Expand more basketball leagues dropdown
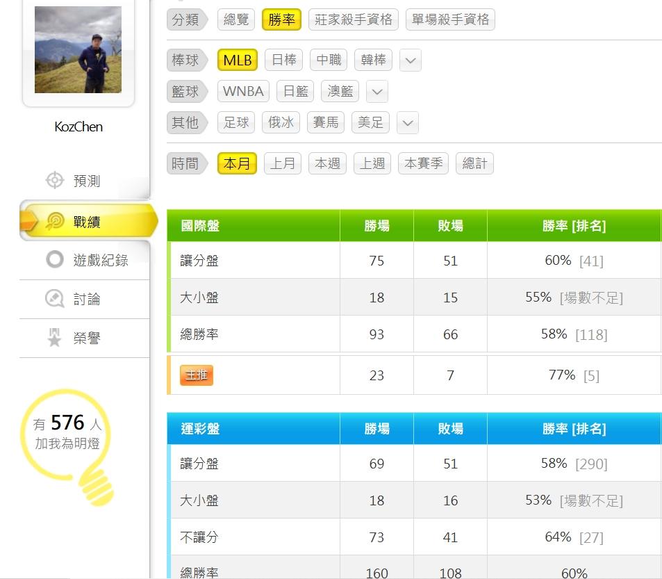Screen dimensions: 662x579 (x=377, y=91)
